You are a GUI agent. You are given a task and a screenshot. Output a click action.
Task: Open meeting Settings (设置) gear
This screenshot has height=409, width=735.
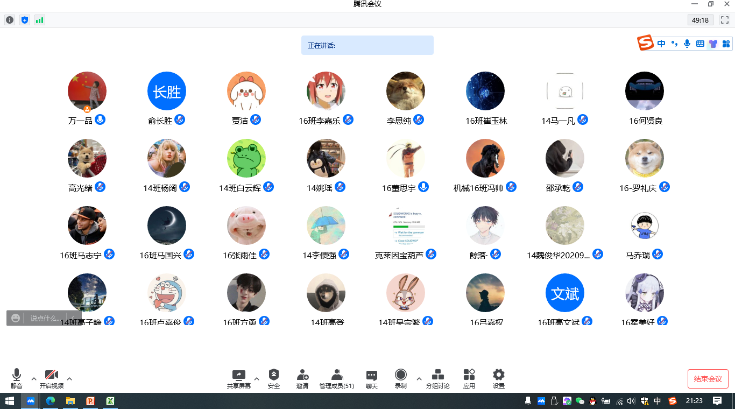click(498, 378)
